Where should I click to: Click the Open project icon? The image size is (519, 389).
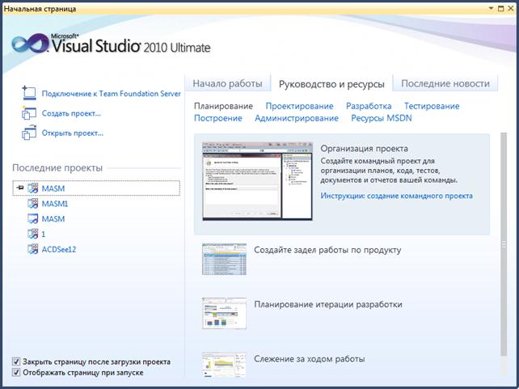[29, 133]
